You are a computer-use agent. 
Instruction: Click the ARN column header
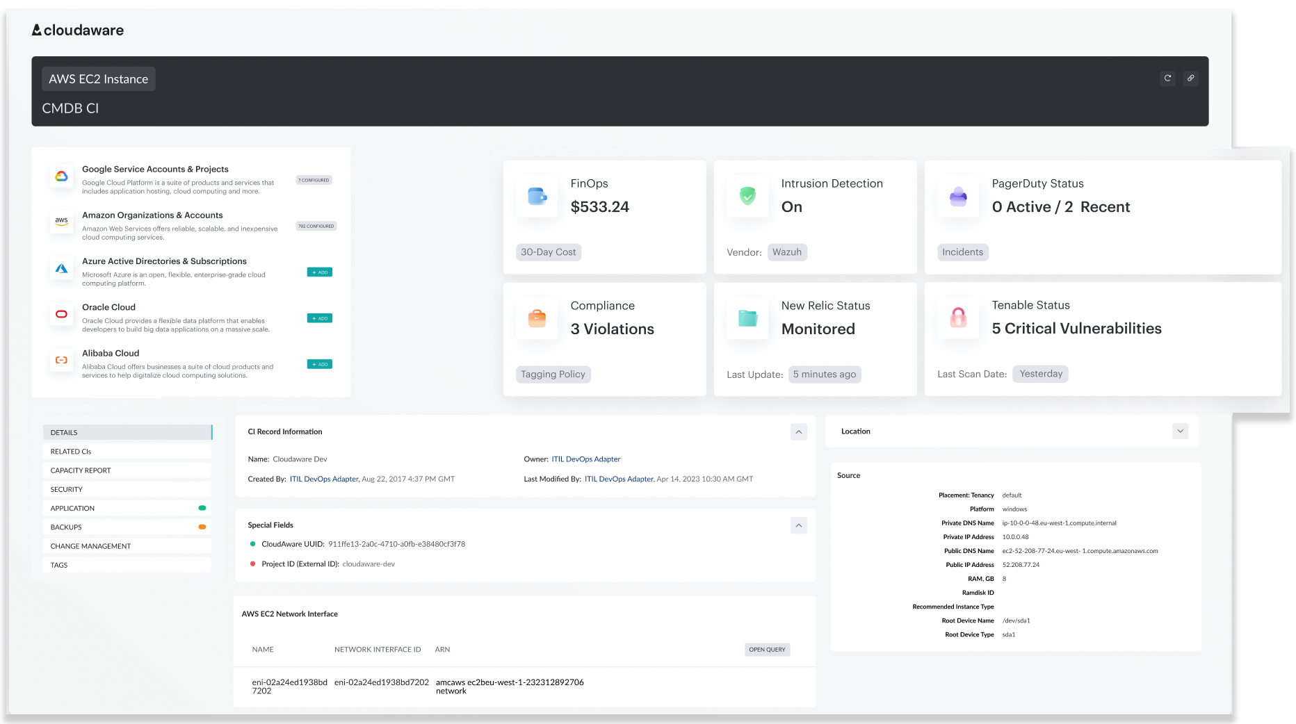(442, 650)
